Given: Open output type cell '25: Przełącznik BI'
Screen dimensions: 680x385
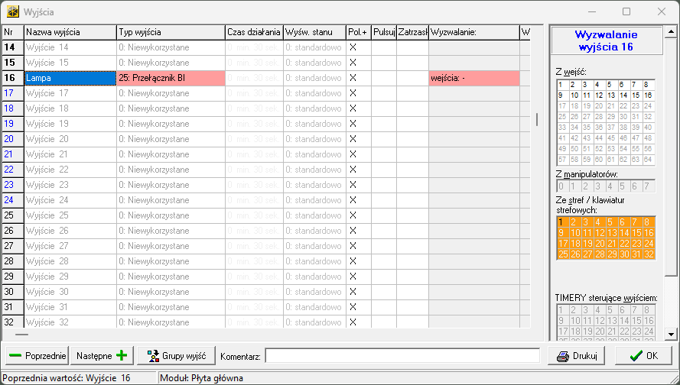Looking at the screenshot, I should click(170, 78).
